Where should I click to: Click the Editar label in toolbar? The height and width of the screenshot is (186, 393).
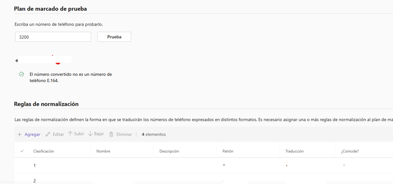pyautogui.click(x=58, y=135)
